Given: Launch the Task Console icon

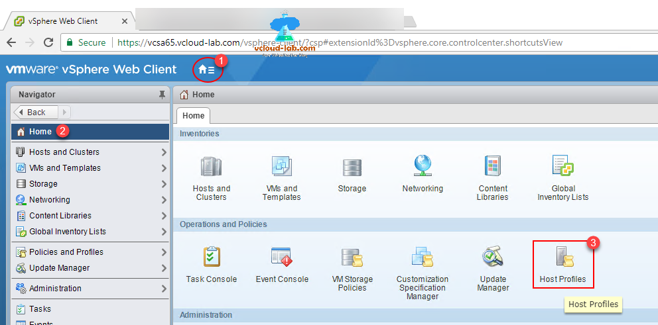Looking at the screenshot, I should tap(212, 256).
